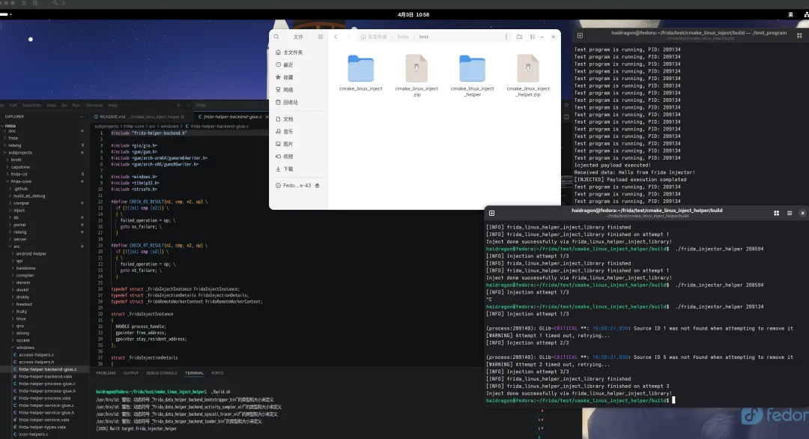Select the cmake_linux_inject.zip archive
This screenshot has height=439, width=809.
tap(416, 76)
